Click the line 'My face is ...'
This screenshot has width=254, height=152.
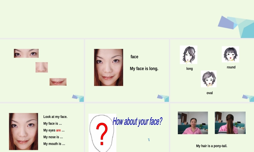(x=53, y=124)
